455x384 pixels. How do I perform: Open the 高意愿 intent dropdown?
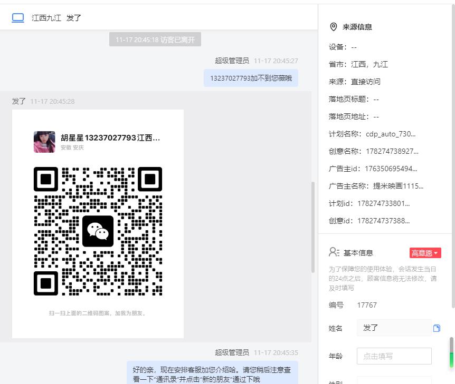(x=425, y=253)
